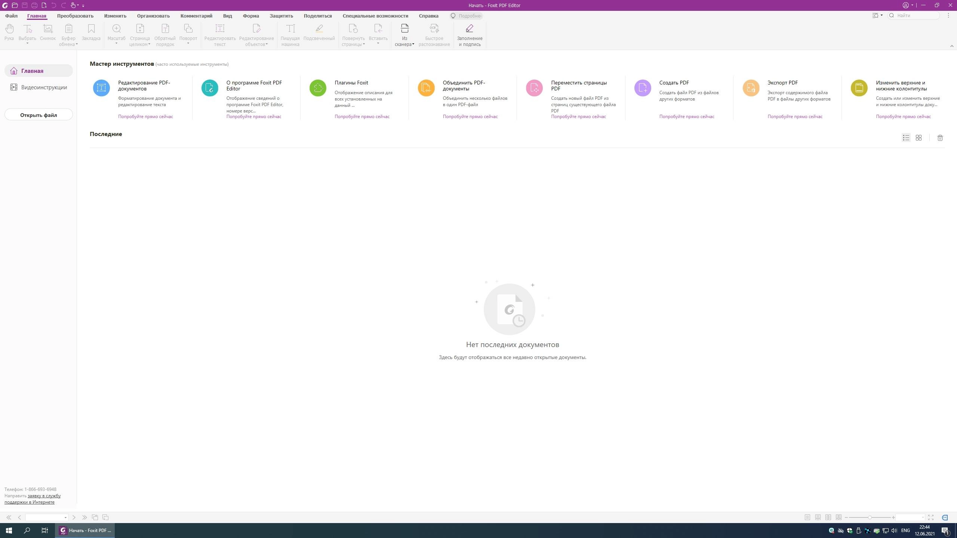Switch recent documents to thumbnail grid view
The image size is (957, 538).
click(918, 138)
